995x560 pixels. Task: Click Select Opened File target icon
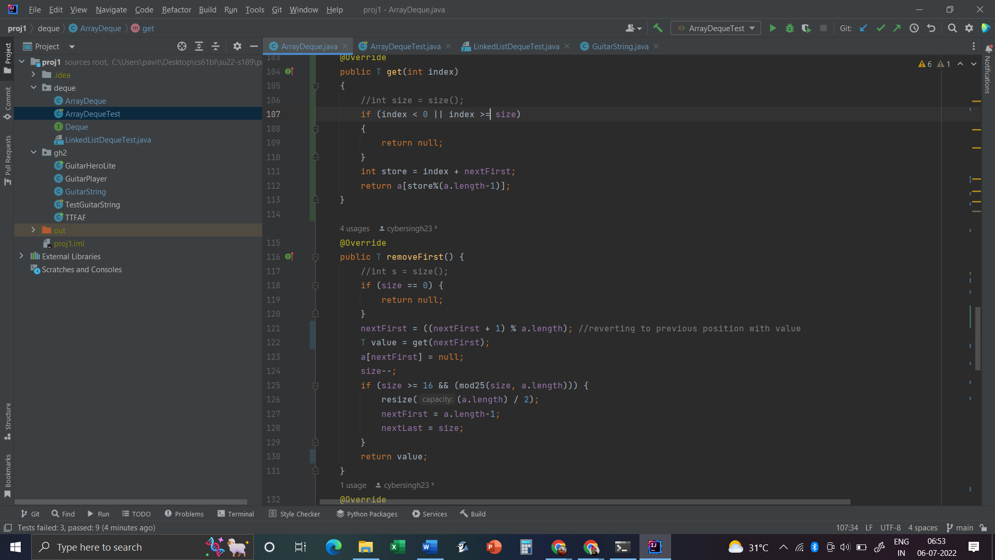coord(182,47)
